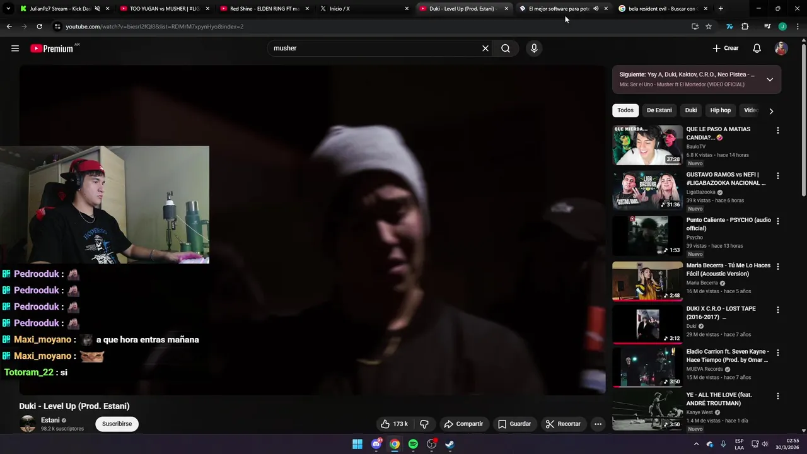The height and width of the screenshot is (454, 807).
Task: Open GUSTAVO RAMOS vs NEFI video title
Action: point(726,178)
